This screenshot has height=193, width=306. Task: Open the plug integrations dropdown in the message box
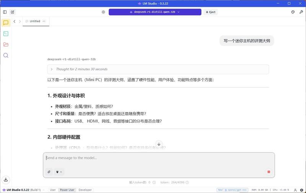click(x=59, y=172)
